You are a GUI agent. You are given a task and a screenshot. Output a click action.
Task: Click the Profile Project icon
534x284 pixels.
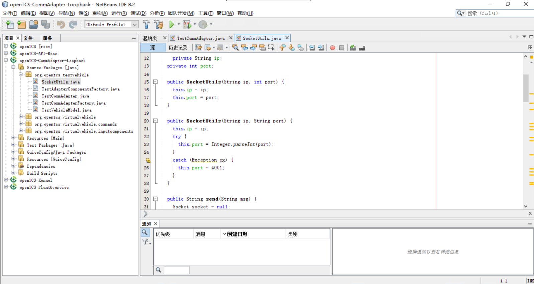pos(203,24)
